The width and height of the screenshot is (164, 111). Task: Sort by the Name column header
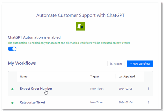[24, 77]
